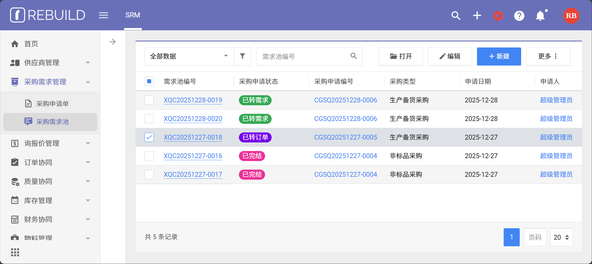Viewport: 592px width, 264px height.
Task: Open the help question mark icon
Action: pyautogui.click(x=519, y=15)
